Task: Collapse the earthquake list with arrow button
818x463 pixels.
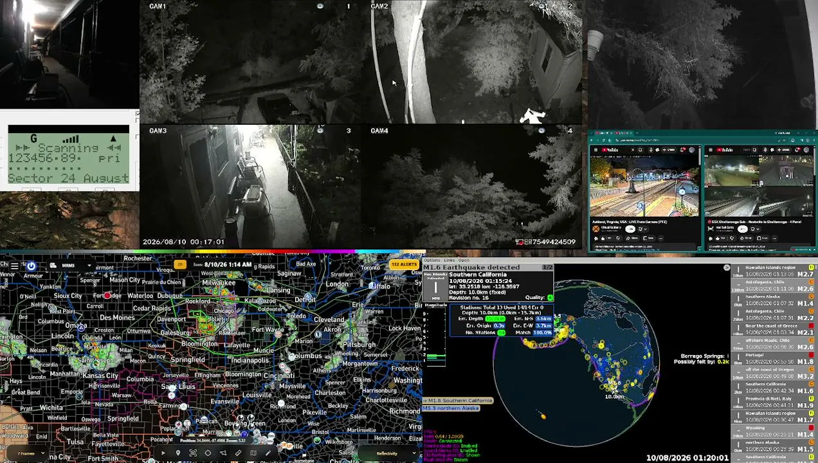Action: (x=727, y=268)
